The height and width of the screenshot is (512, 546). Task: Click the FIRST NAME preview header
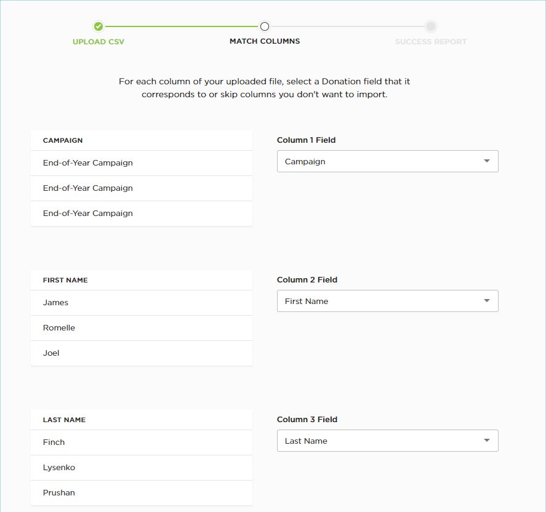[65, 280]
